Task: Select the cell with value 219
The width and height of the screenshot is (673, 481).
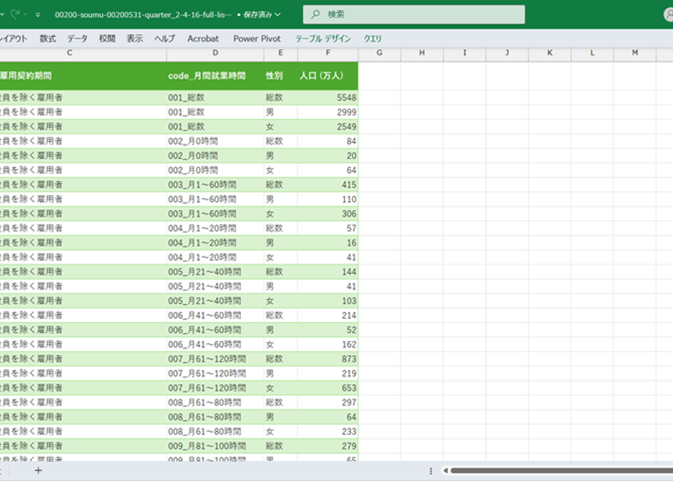Action: [328, 373]
